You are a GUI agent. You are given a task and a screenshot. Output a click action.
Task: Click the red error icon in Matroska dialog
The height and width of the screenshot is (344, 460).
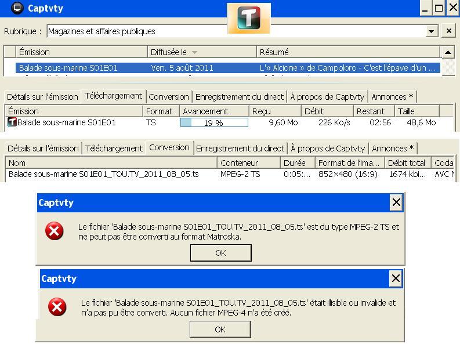click(55, 232)
